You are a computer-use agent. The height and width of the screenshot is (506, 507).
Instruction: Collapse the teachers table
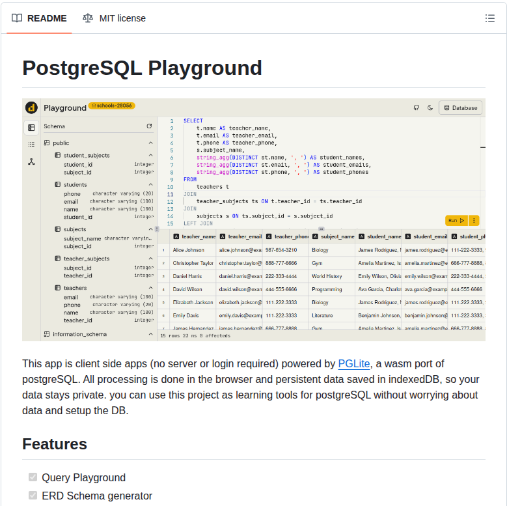click(151, 288)
